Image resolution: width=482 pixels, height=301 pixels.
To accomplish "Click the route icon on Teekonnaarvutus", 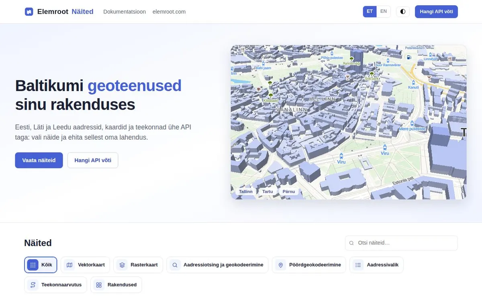I will click(x=33, y=285).
